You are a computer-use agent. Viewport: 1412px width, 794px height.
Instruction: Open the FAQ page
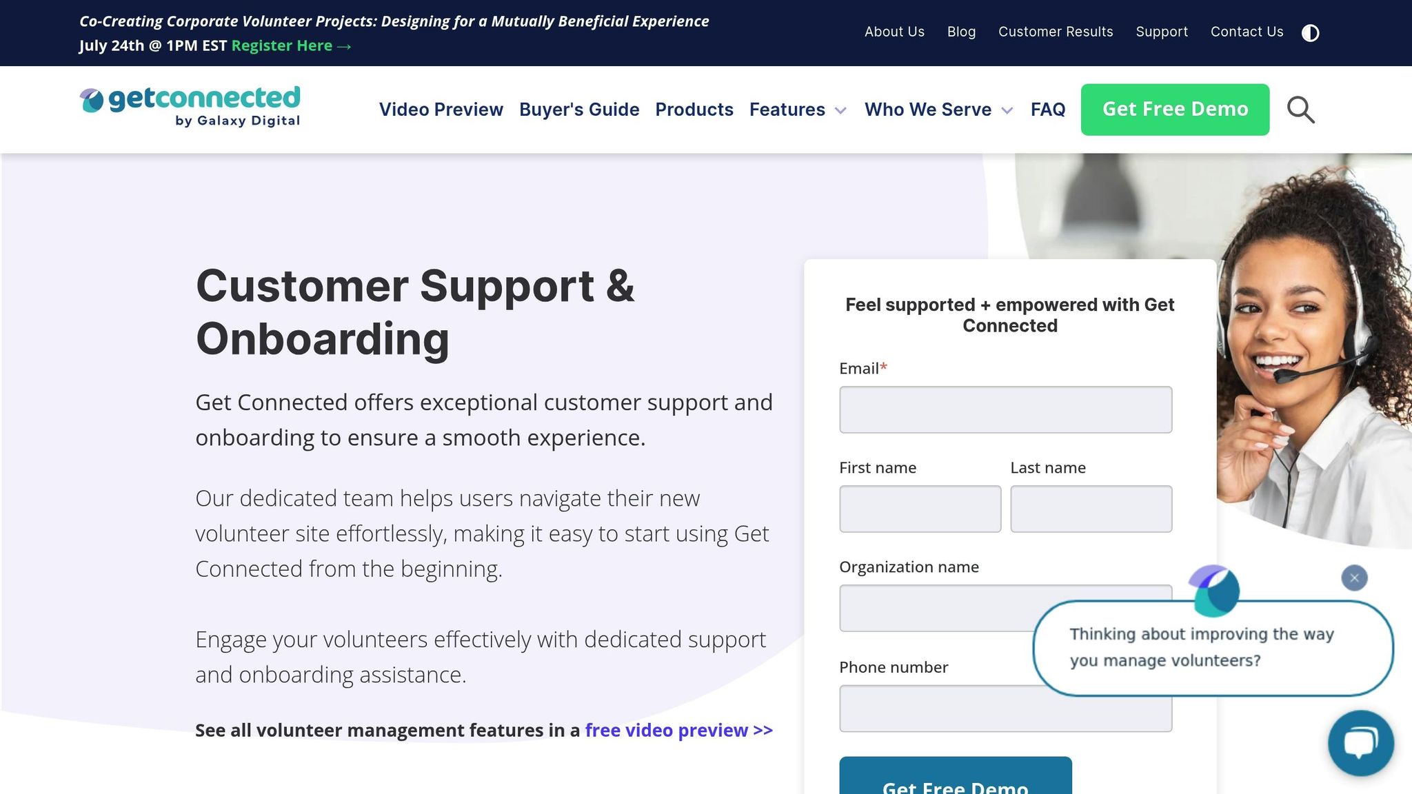point(1048,110)
